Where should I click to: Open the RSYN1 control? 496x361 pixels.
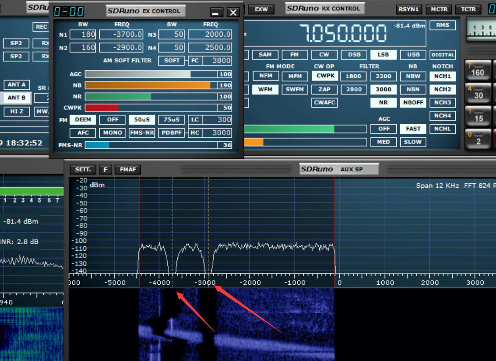pyautogui.click(x=408, y=10)
